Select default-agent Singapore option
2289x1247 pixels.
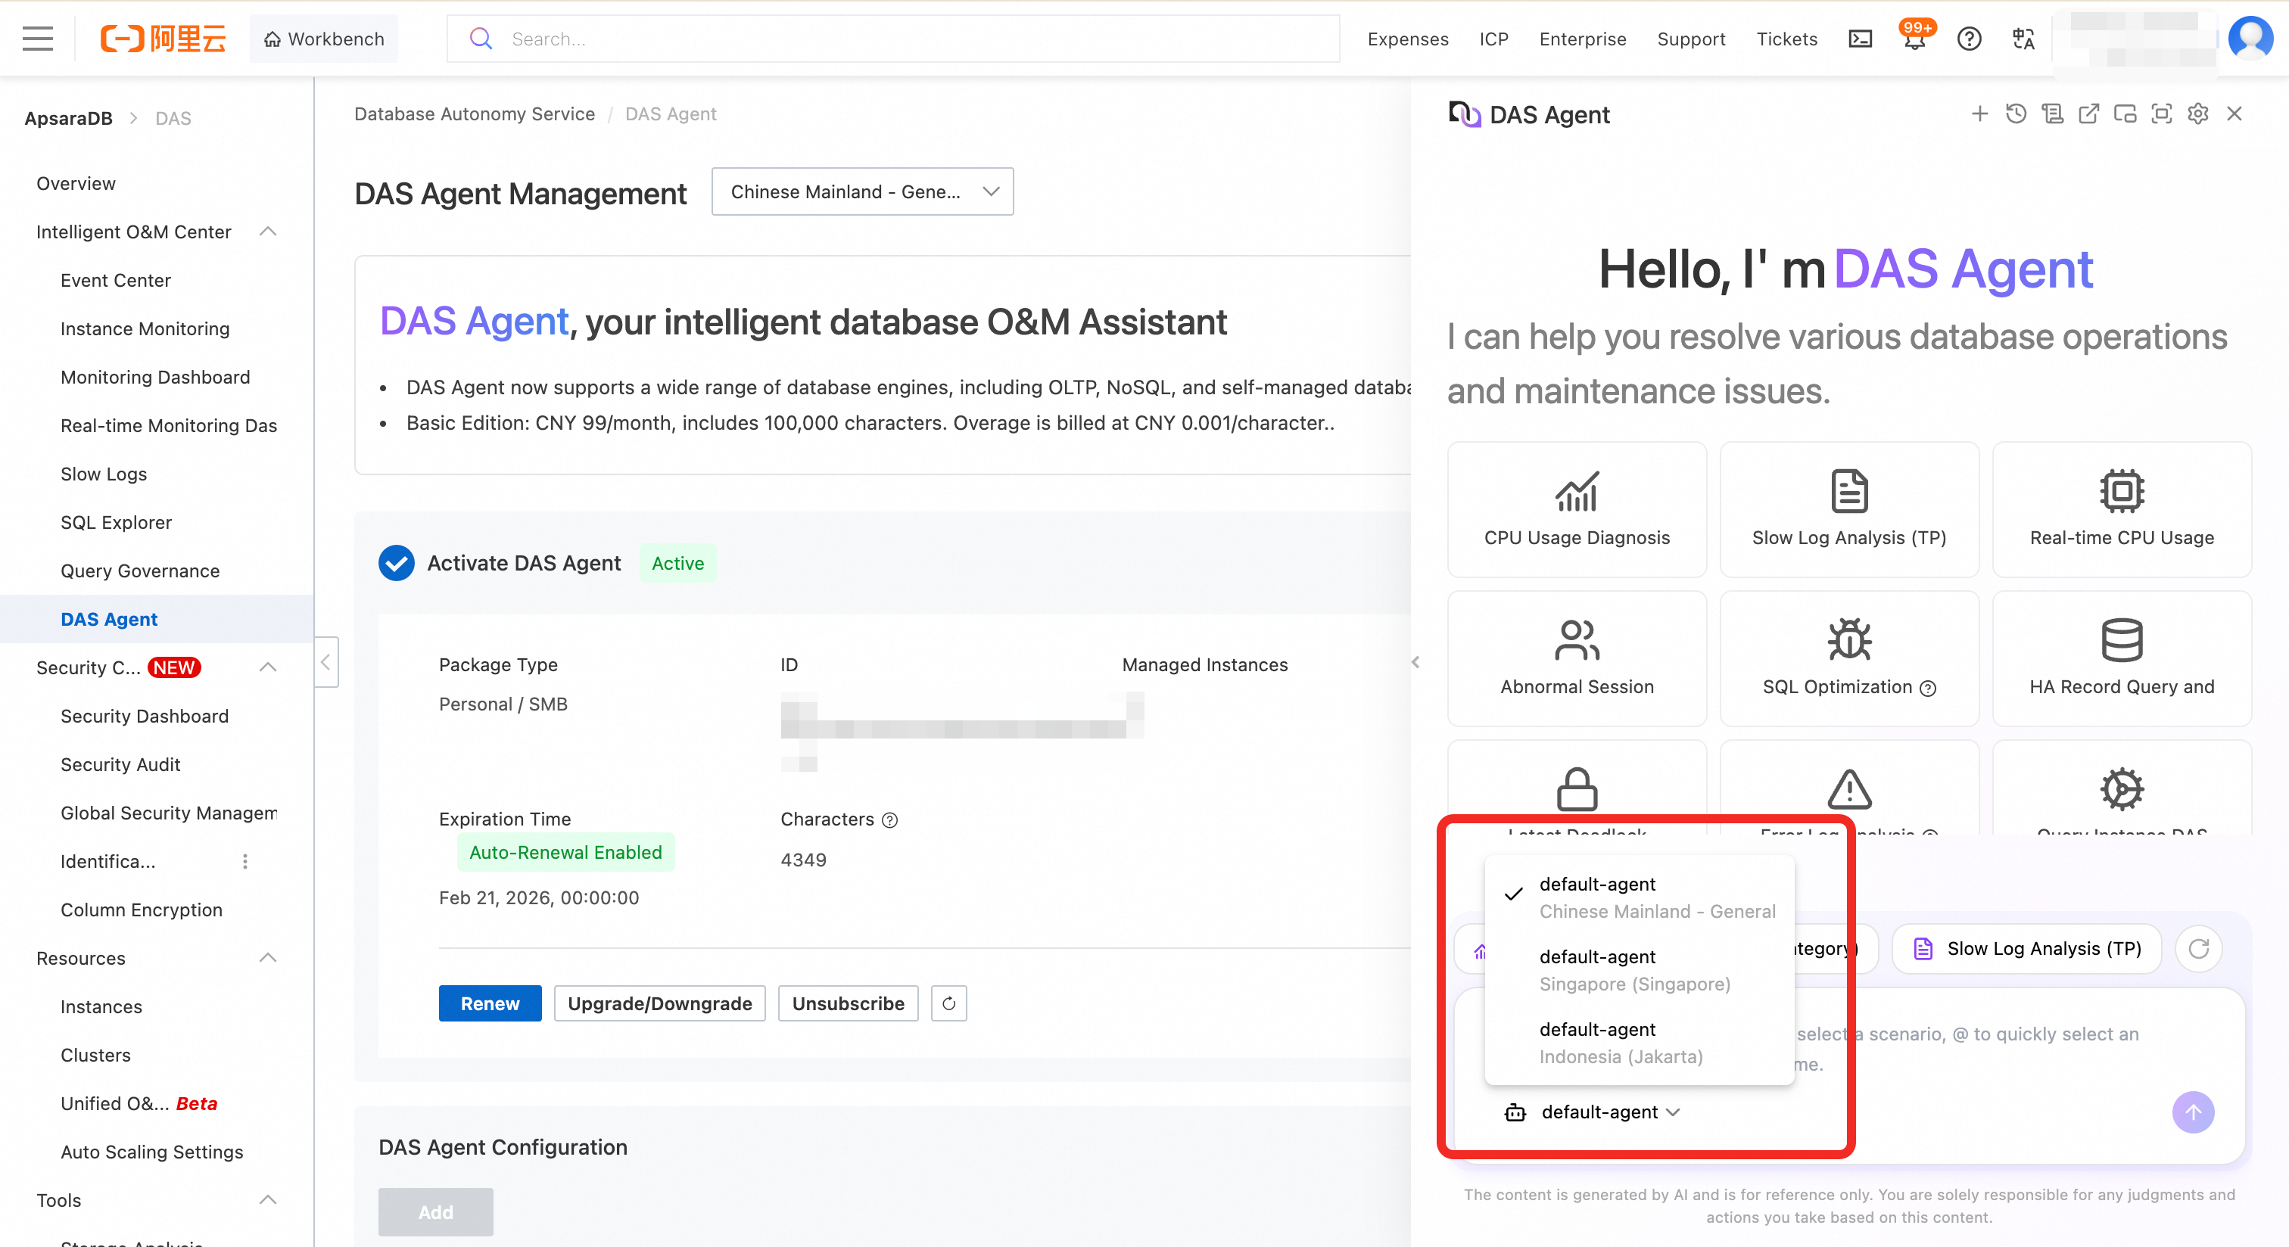tap(1635, 970)
